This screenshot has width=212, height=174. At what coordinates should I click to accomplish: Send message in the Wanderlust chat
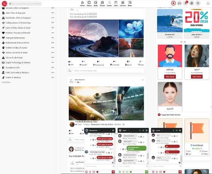(x=113, y=172)
